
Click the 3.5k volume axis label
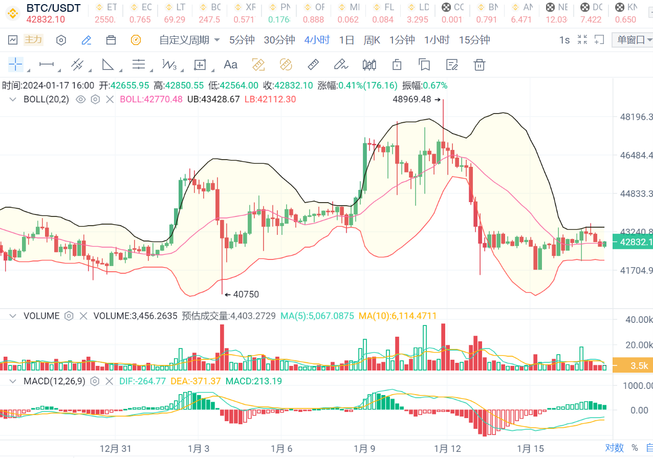tap(633, 365)
